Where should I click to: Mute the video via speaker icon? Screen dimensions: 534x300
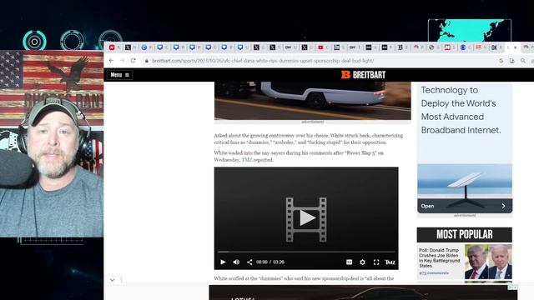[x=236, y=262]
